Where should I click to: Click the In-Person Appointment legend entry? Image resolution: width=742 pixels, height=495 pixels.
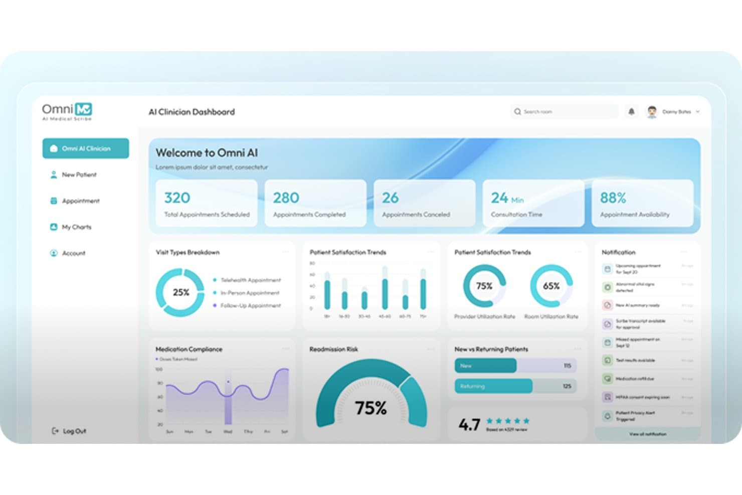click(x=246, y=292)
